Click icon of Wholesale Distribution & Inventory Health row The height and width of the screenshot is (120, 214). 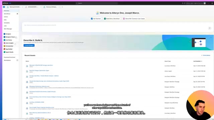click(x=27, y=92)
